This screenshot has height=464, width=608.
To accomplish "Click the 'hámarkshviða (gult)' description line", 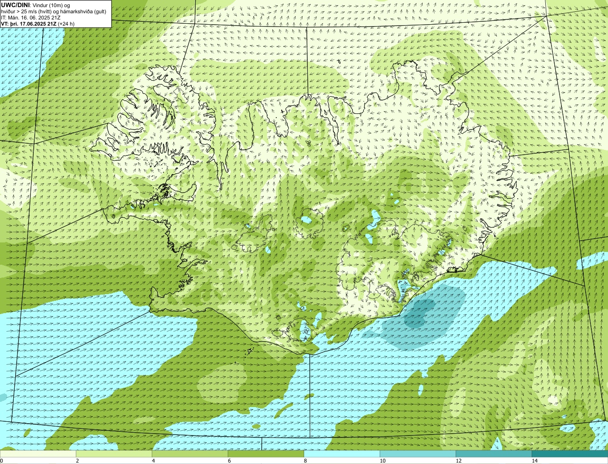I will click(54, 11).
